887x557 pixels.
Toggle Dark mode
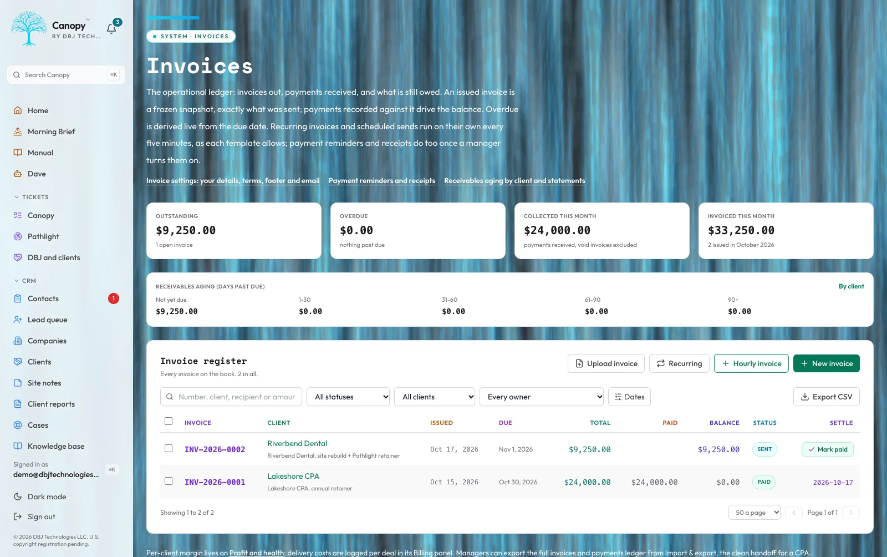40,497
